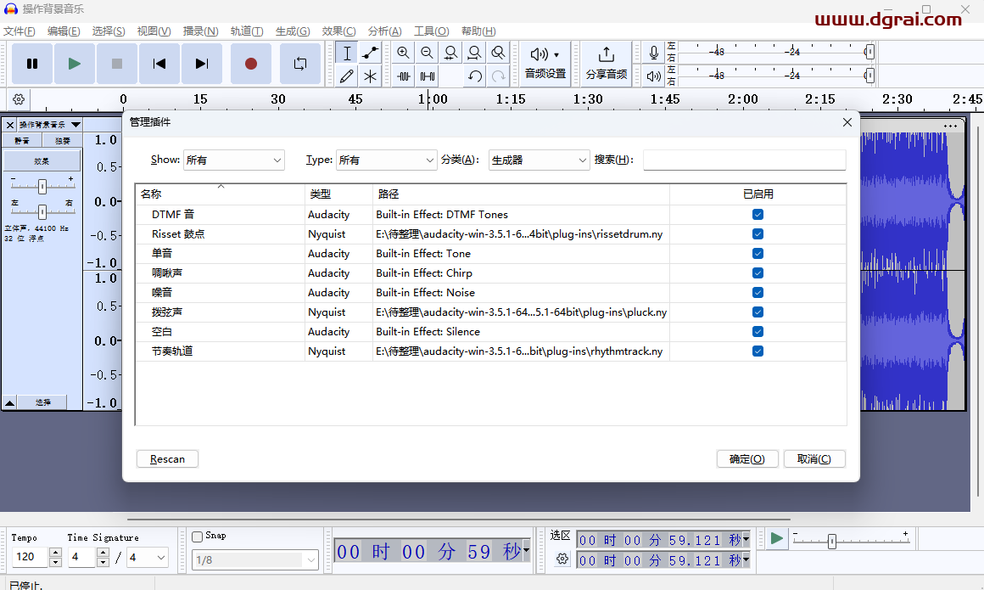984x590 pixels.
Task: Open the main time display format dropdown
Action: pyautogui.click(x=526, y=550)
